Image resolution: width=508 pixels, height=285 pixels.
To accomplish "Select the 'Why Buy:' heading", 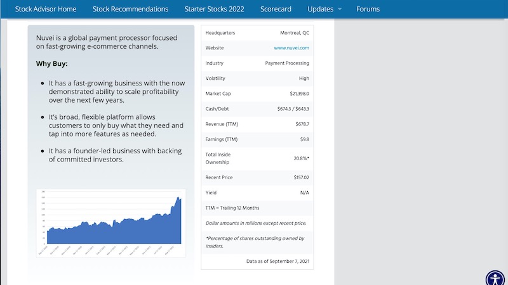I will [52, 64].
